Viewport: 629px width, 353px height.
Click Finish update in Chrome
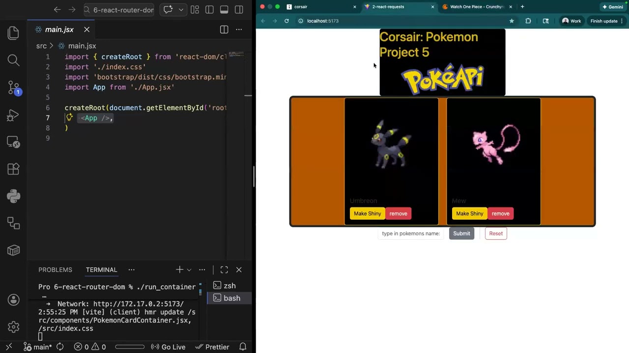(x=607, y=21)
